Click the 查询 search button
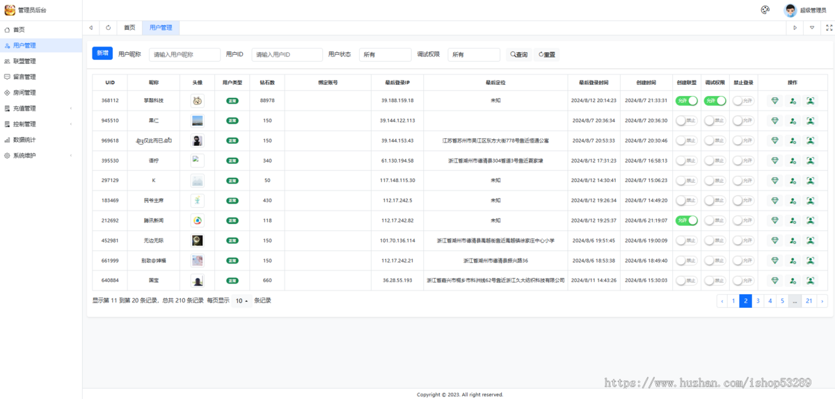The image size is (835, 399). 518,54
